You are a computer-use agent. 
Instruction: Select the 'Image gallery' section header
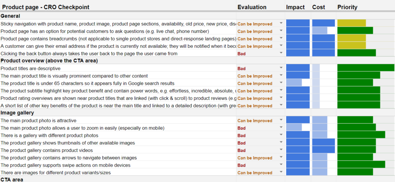[x=17, y=113]
